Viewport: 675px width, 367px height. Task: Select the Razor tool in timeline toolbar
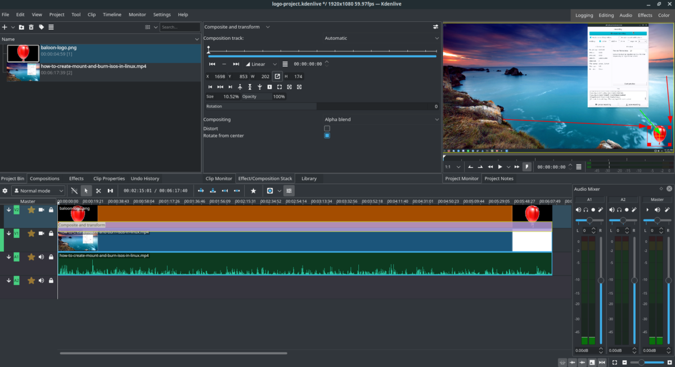click(98, 191)
